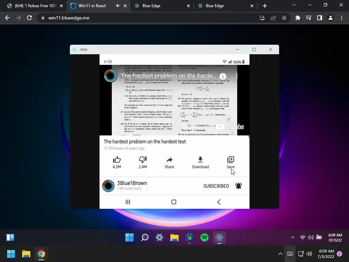Click the video player thumbnail area
The height and width of the screenshot is (262, 349).
click(x=174, y=100)
